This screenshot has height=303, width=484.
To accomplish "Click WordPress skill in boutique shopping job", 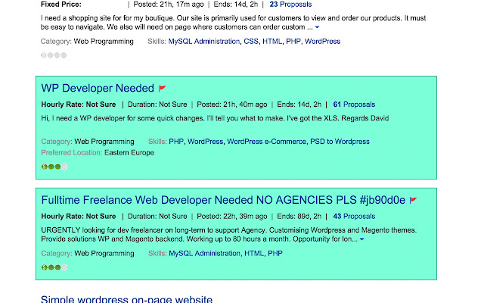I will tap(323, 42).
